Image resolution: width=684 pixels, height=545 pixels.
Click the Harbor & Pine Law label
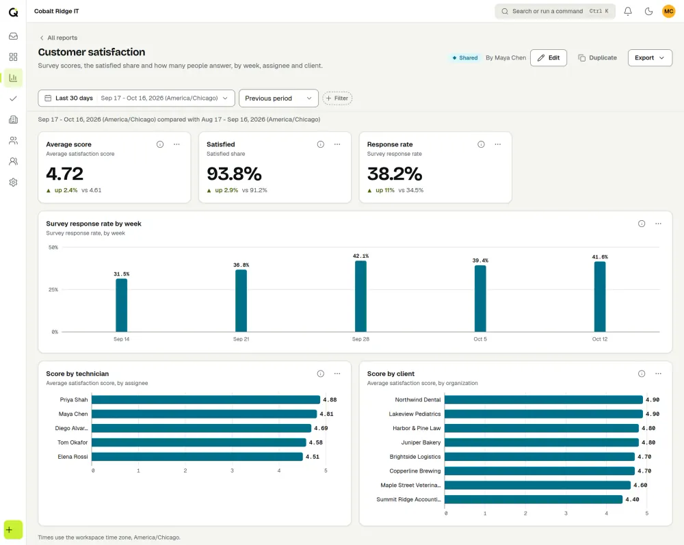click(417, 429)
